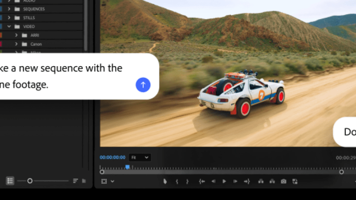This screenshot has width=356, height=200.
Task: Open the Fit zoom level dropdown
Action: [140, 157]
